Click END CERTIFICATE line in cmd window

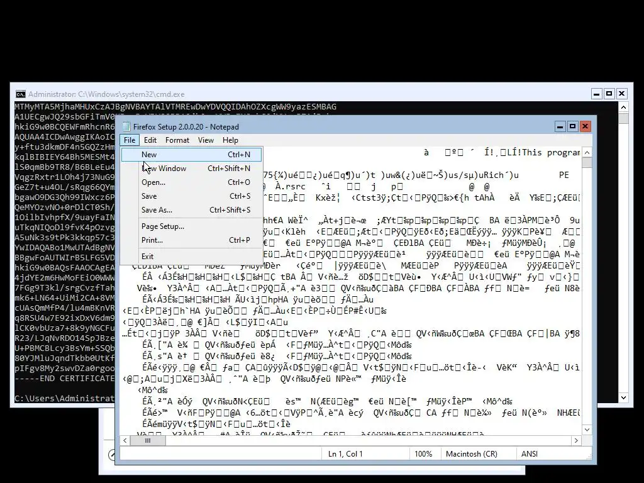65,378
